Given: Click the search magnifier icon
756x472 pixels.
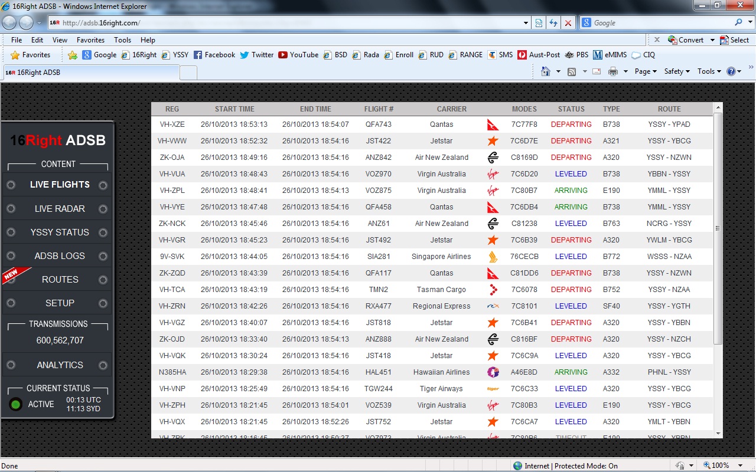Looking at the screenshot, I should 739,22.
